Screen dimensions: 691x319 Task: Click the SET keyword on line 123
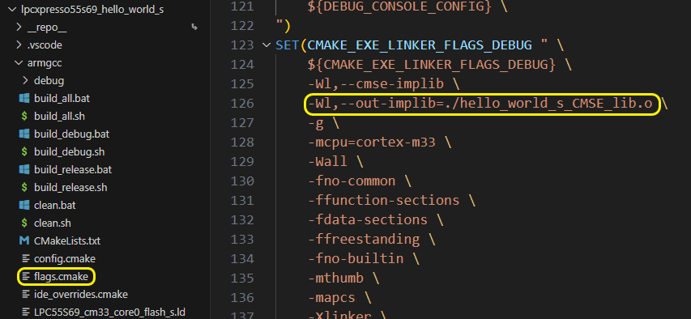click(288, 45)
